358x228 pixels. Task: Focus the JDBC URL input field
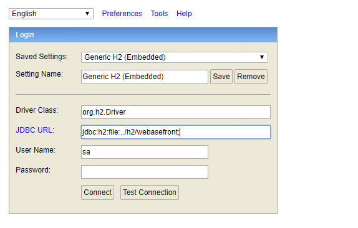(x=176, y=132)
